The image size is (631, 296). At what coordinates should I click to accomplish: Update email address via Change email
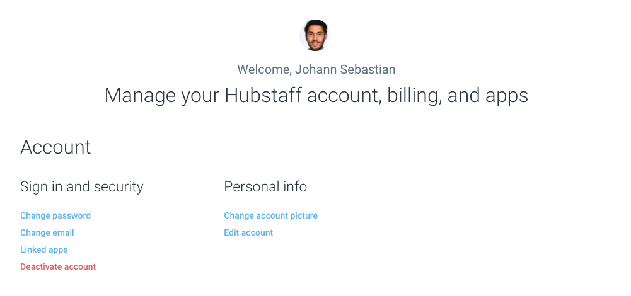(x=47, y=232)
